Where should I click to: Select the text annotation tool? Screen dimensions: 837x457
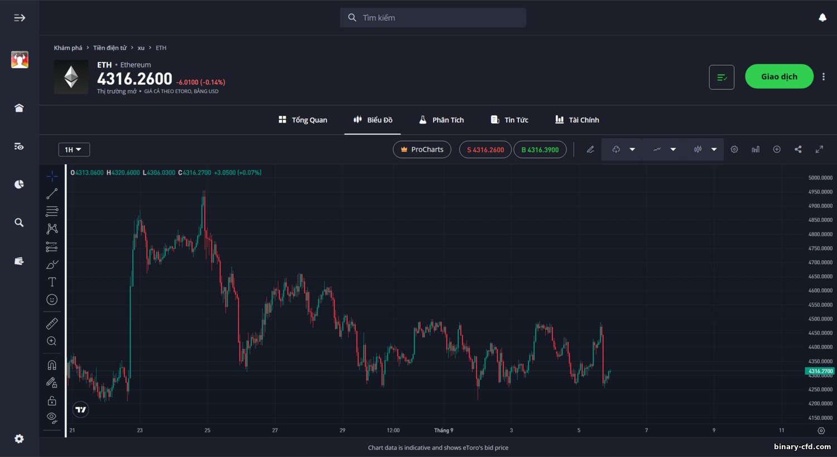point(52,282)
